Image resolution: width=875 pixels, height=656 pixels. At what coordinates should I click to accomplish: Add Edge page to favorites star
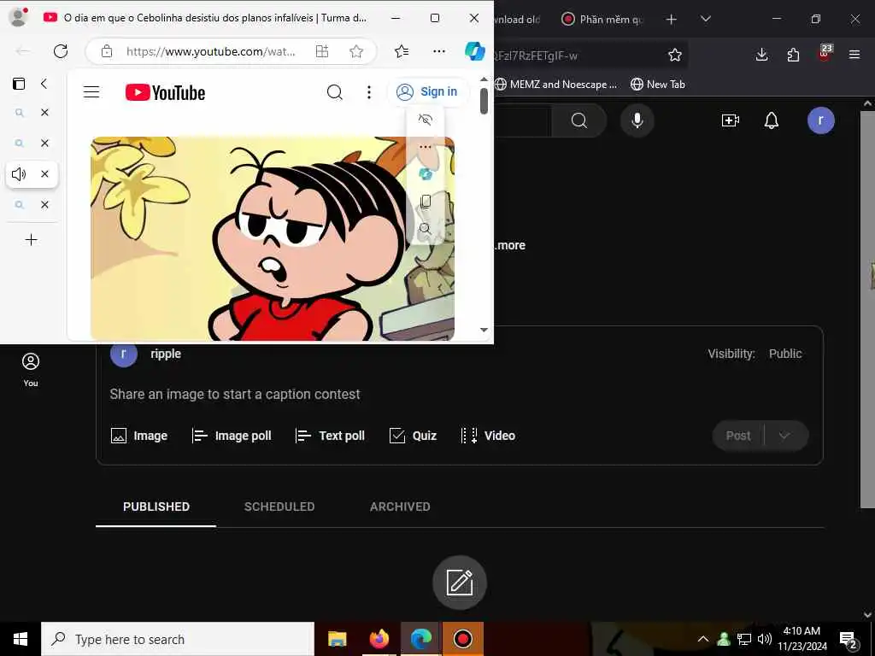tap(356, 51)
